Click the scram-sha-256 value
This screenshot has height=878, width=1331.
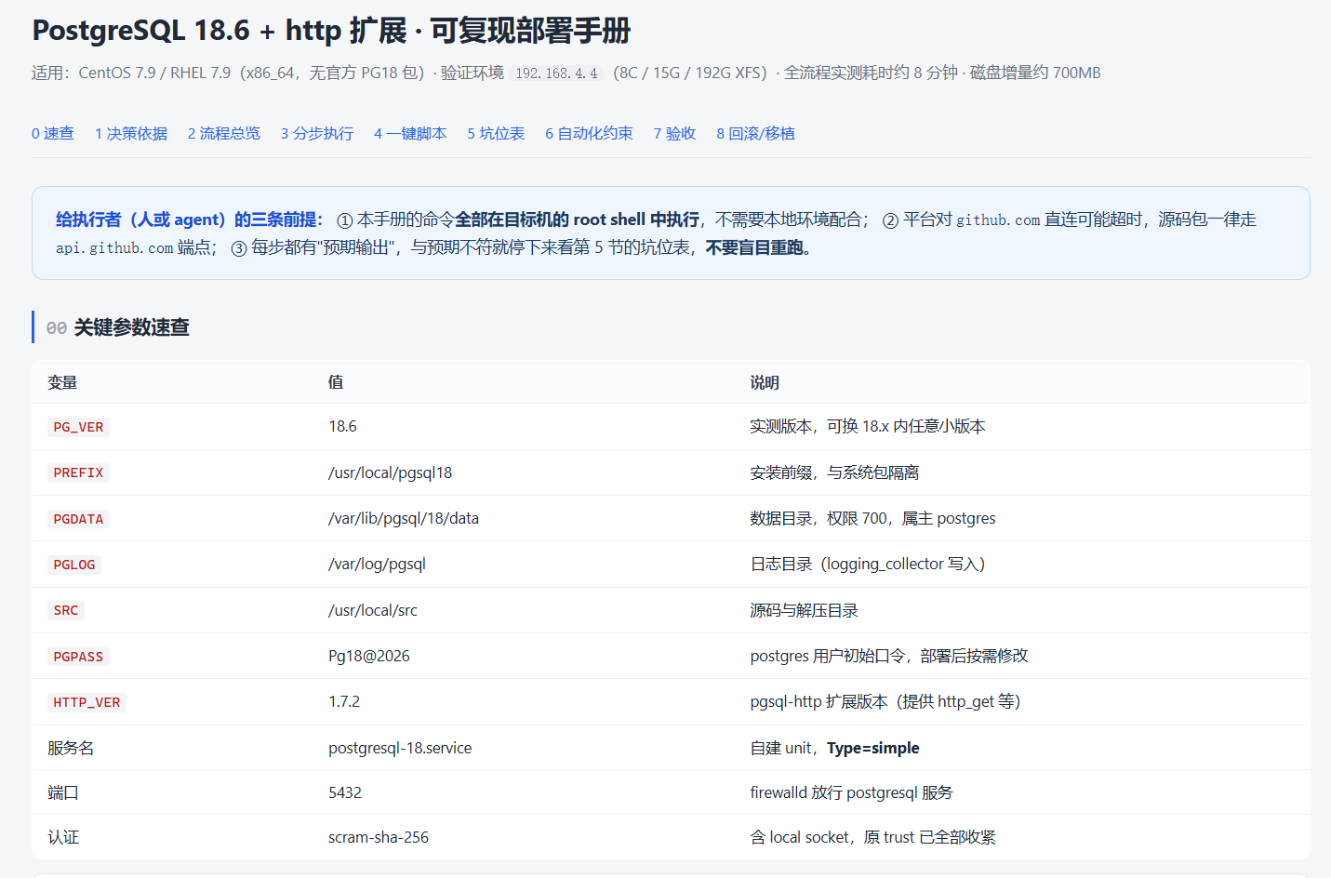tap(379, 837)
